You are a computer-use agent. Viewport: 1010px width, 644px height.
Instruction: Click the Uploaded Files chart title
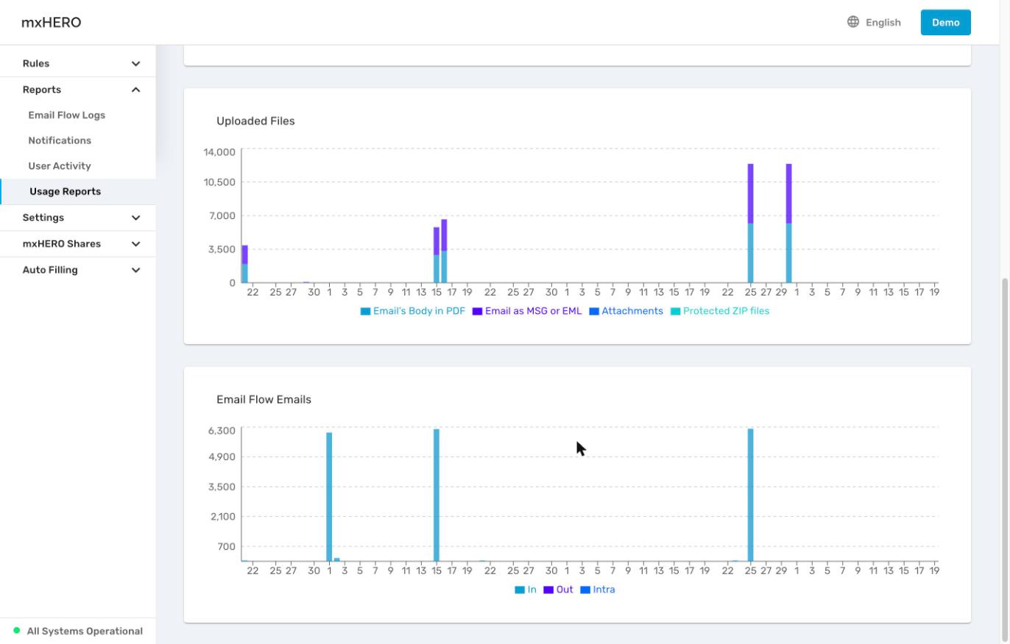click(x=255, y=121)
